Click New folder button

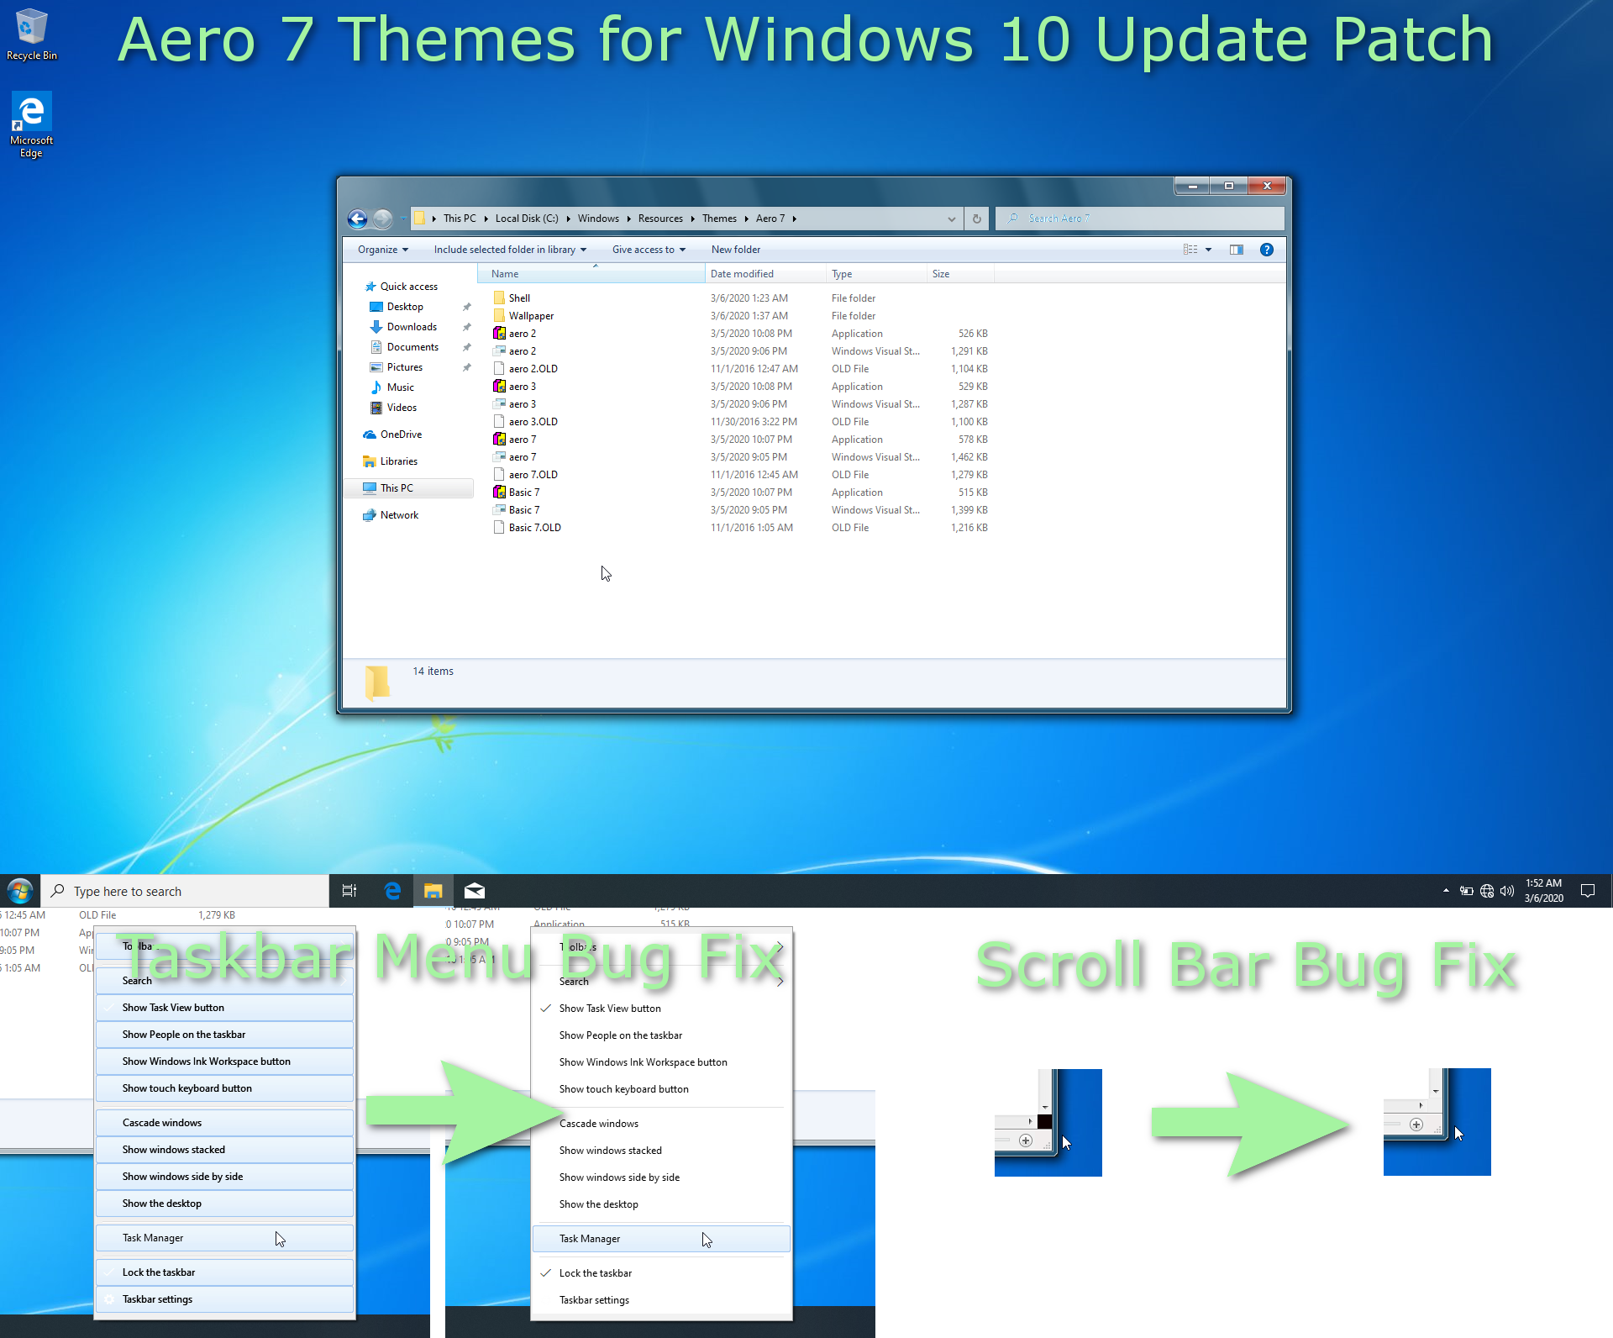(736, 250)
